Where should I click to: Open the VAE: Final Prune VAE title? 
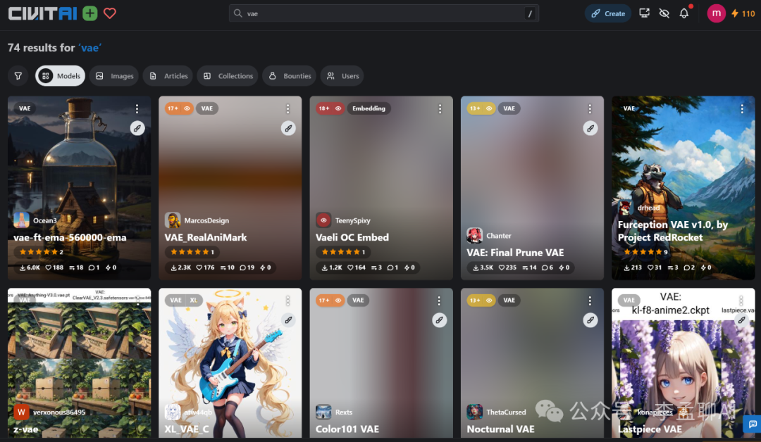click(x=515, y=253)
